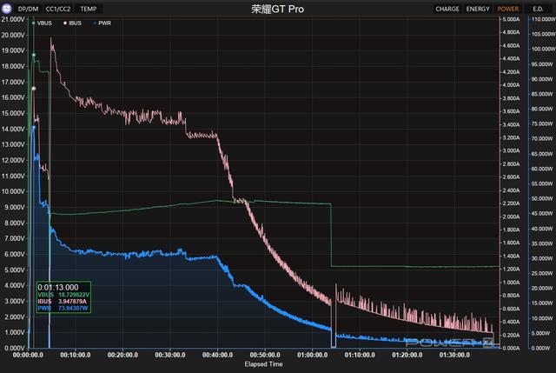Click the VBUS 18.729822V tooltip value

(x=63, y=295)
